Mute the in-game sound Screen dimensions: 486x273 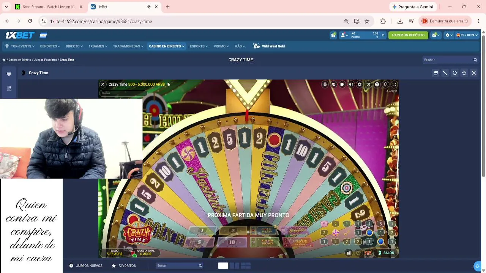[x=351, y=85]
